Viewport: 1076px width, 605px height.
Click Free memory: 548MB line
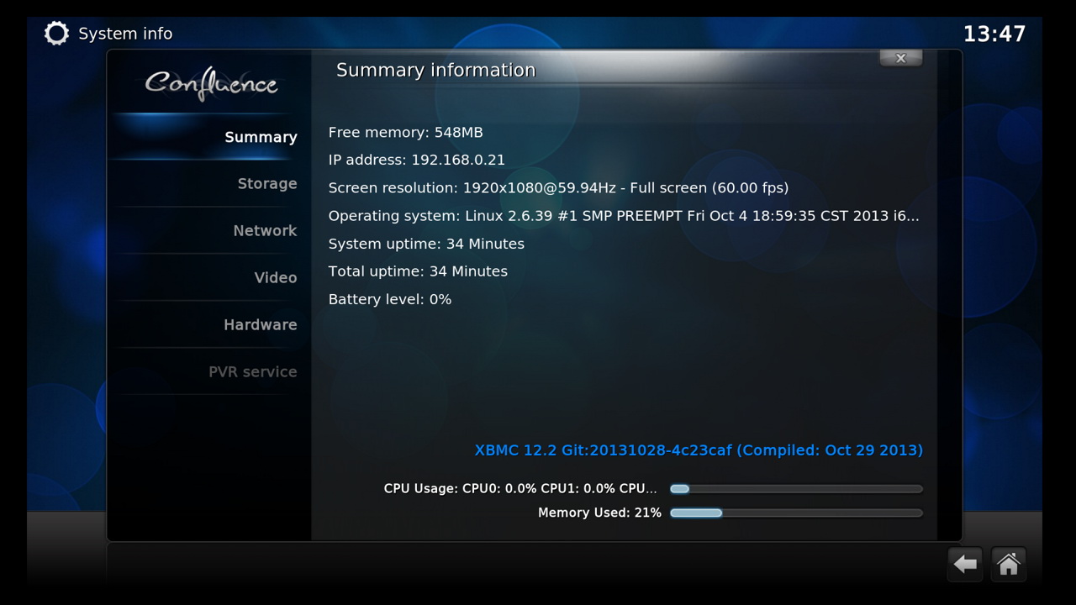tap(405, 133)
